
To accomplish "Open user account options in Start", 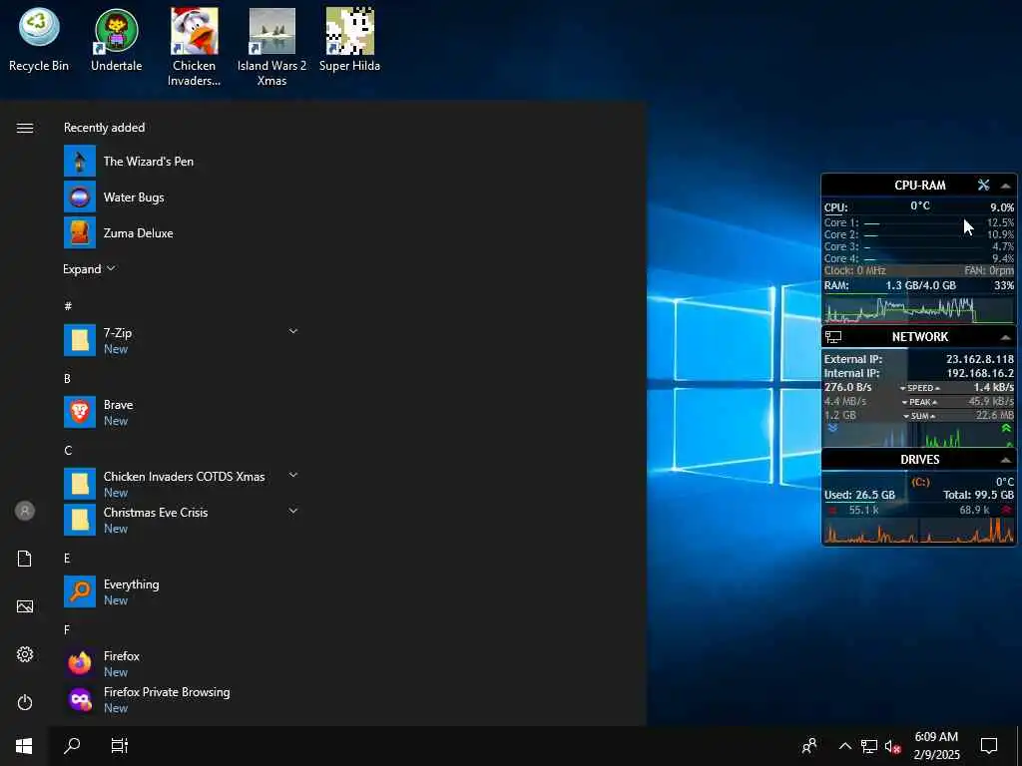I will [25, 511].
